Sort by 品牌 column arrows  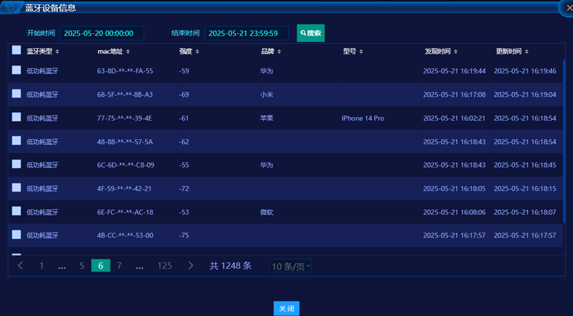coord(279,52)
